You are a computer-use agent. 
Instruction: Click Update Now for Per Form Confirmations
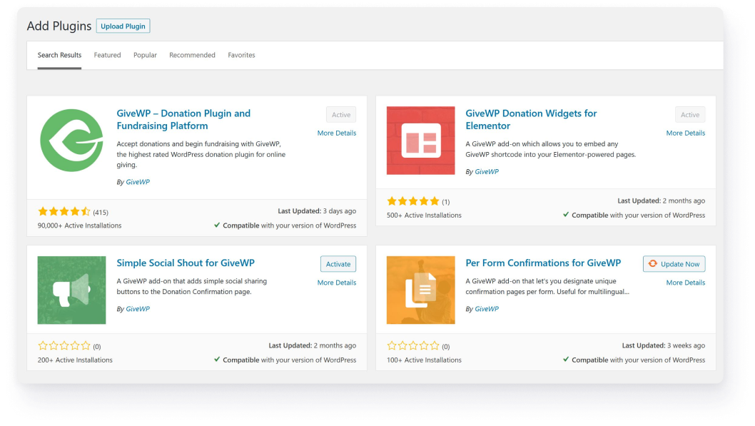(x=674, y=264)
